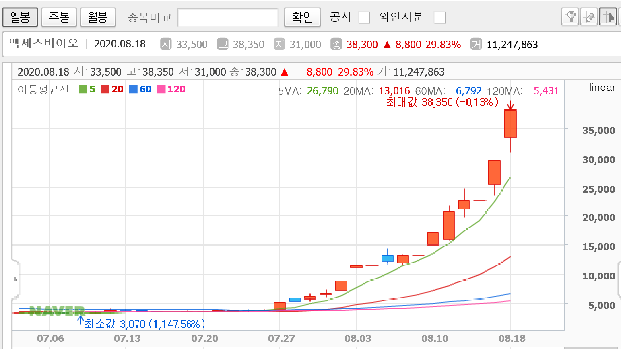
Task: Click the 시 open price icon
Action: (x=166, y=44)
